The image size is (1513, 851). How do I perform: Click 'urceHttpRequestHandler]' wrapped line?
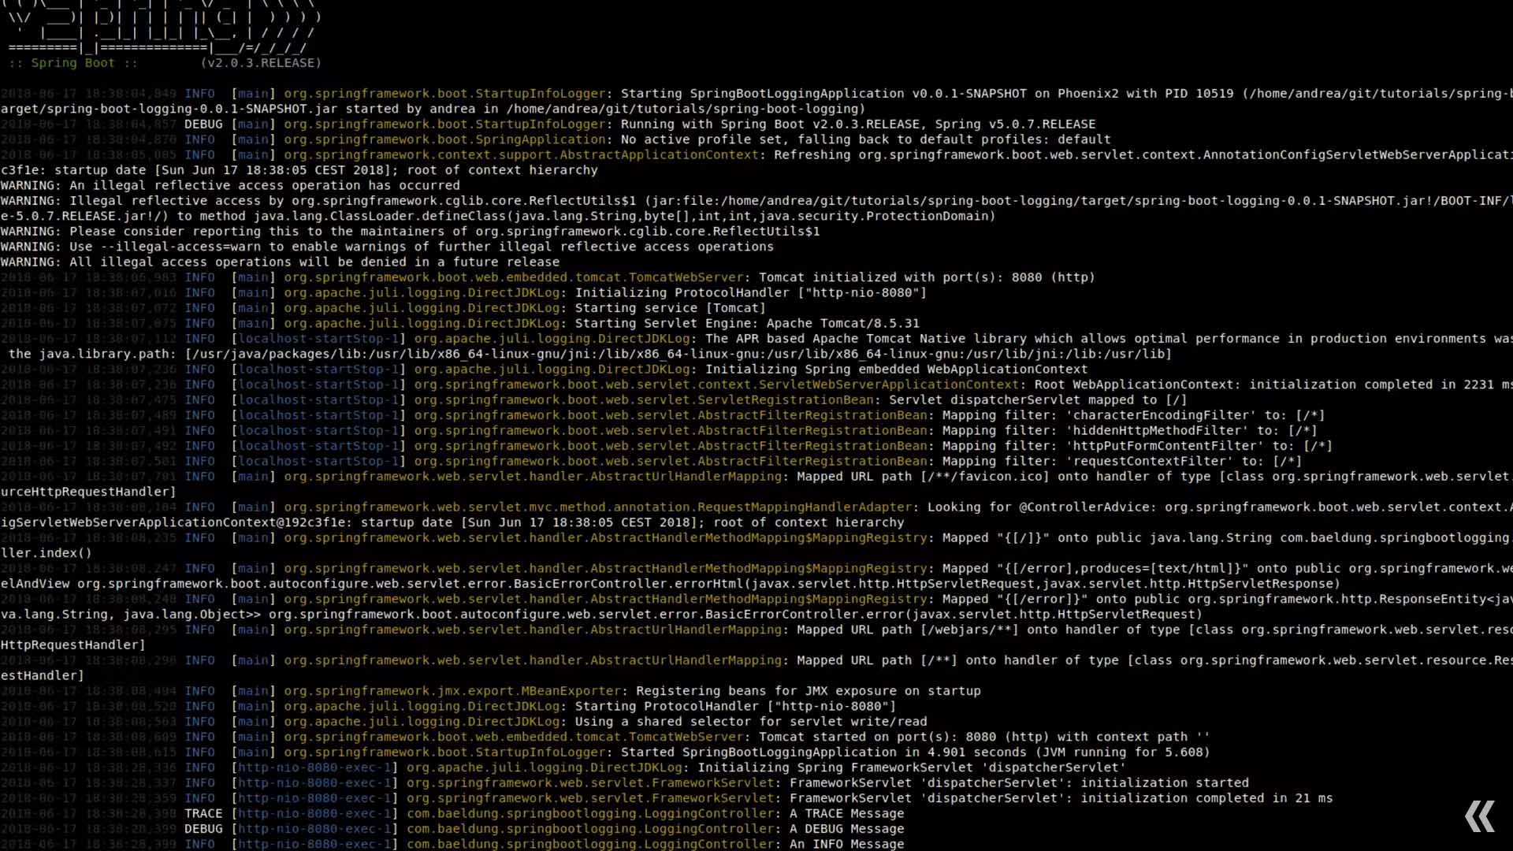pyautogui.click(x=88, y=492)
